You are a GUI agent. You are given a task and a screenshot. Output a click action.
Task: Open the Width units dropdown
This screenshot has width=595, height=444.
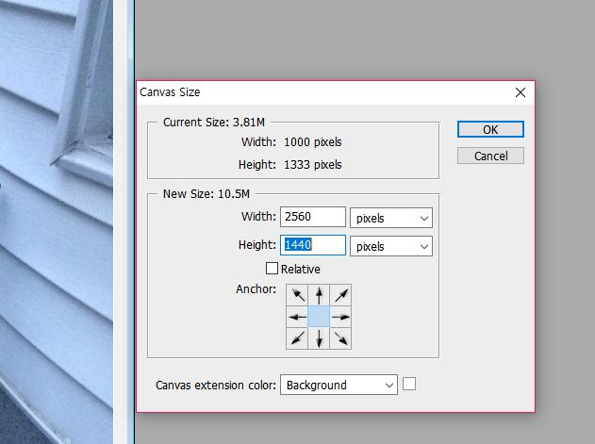pyautogui.click(x=390, y=218)
